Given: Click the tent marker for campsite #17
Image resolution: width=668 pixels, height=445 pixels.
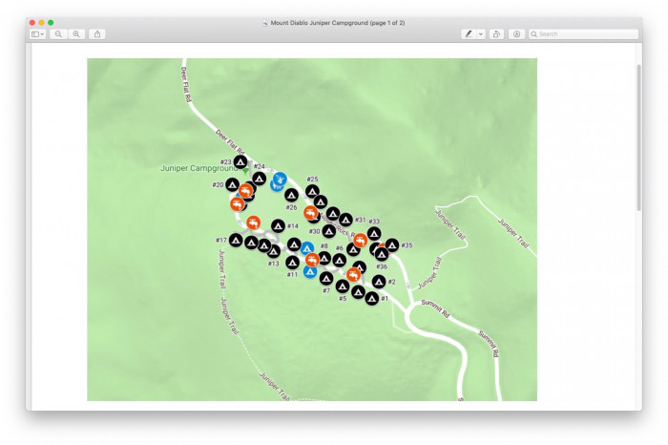Looking at the screenshot, I should (236, 240).
